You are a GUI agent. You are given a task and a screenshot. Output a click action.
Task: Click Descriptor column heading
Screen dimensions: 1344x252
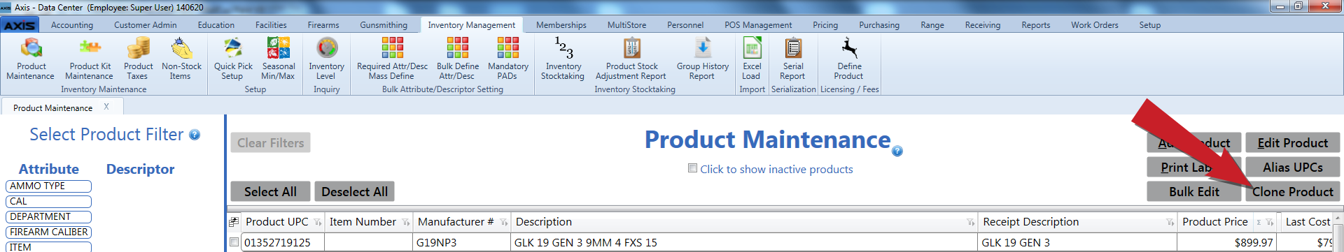click(140, 169)
